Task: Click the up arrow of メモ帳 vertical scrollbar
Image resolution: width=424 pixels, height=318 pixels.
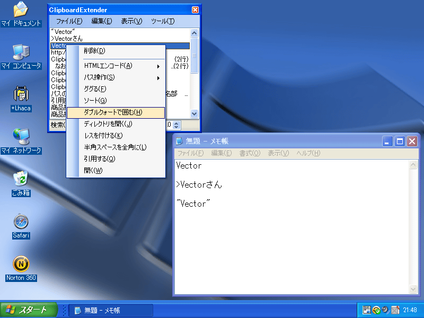Action: click(x=413, y=164)
